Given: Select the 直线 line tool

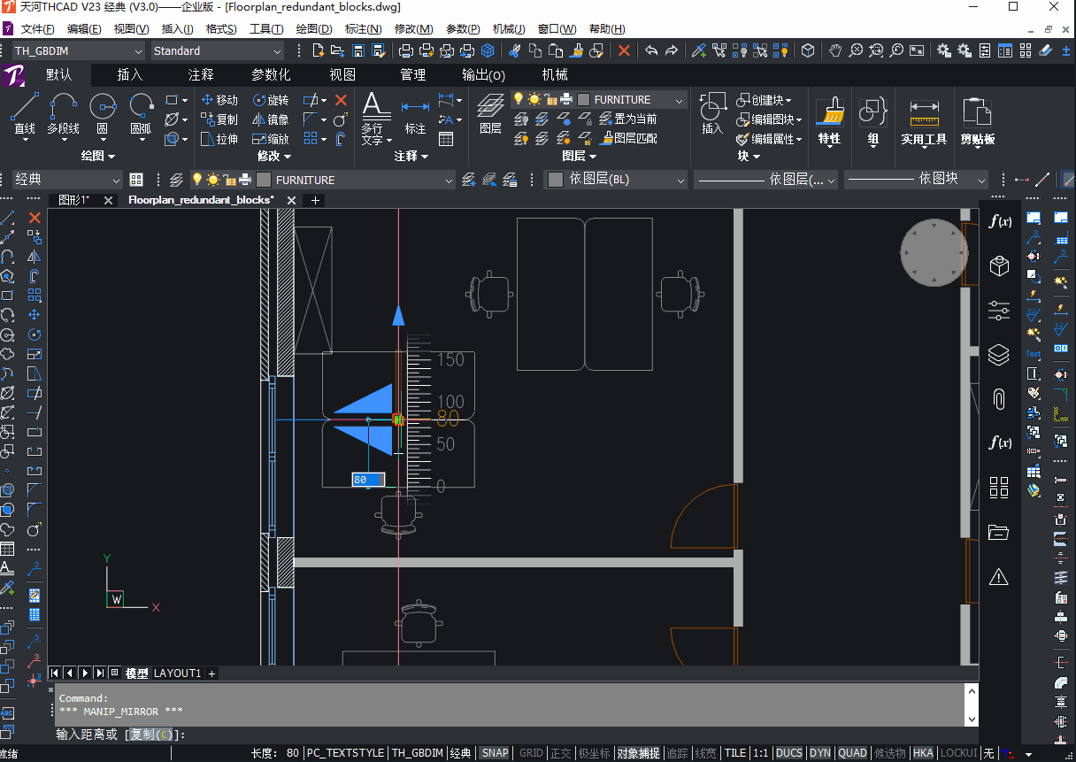Looking at the screenshot, I should coord(25,114).
